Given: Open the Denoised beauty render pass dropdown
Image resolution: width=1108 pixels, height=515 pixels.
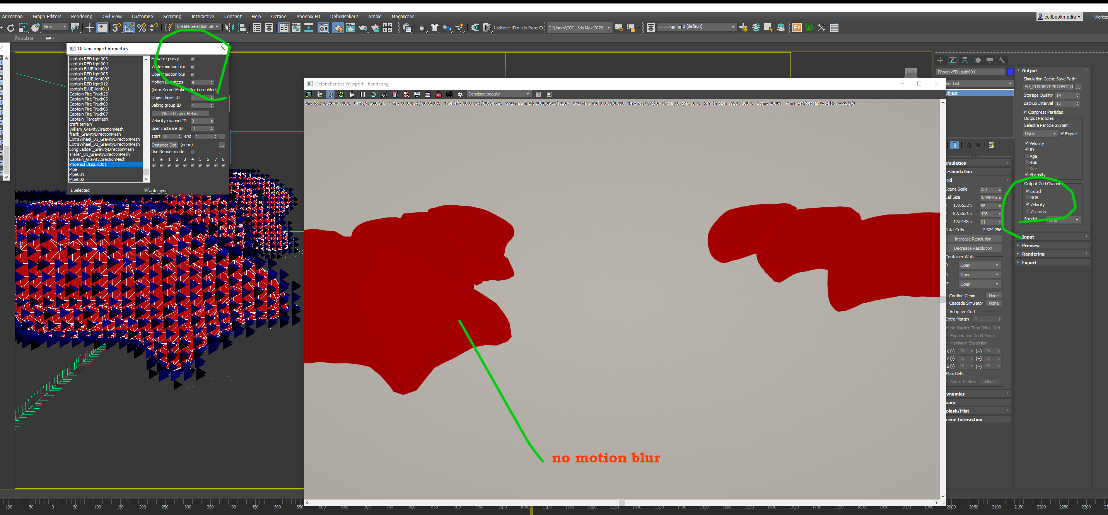Looking at the screenshot, I should point(499,94).
